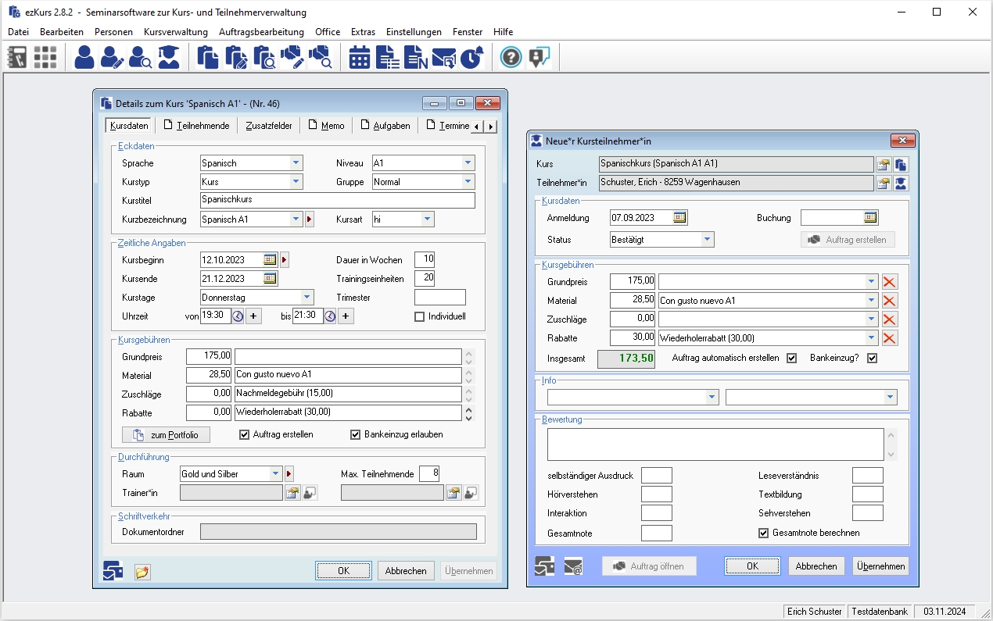The image size is (993, 621).
Task: Expand the Sprache dropdown
Action: pyautogui.click(x=296, y=163)
